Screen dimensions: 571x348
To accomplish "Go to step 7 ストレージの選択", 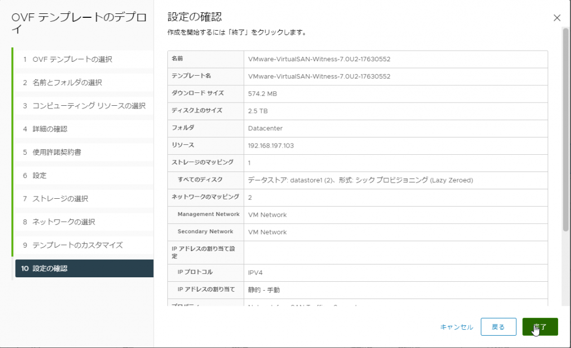I will pyautogui.click(x=84, y=199).
